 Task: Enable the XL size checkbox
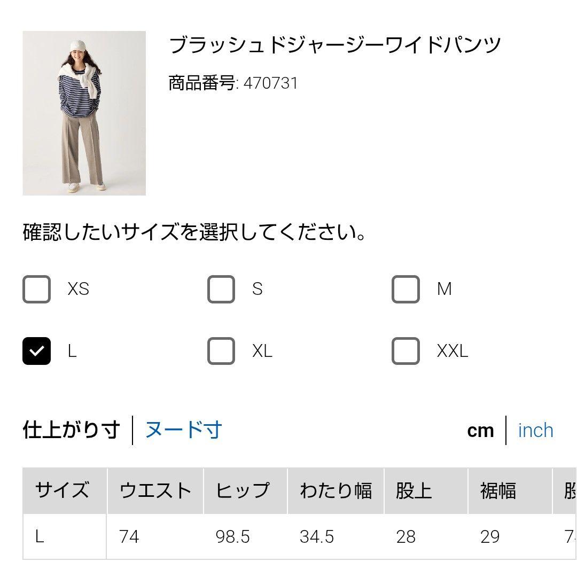221,351
